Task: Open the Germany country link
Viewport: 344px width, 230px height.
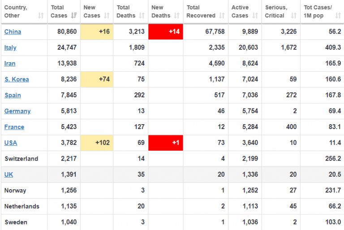Action: [x=17, y=111]
